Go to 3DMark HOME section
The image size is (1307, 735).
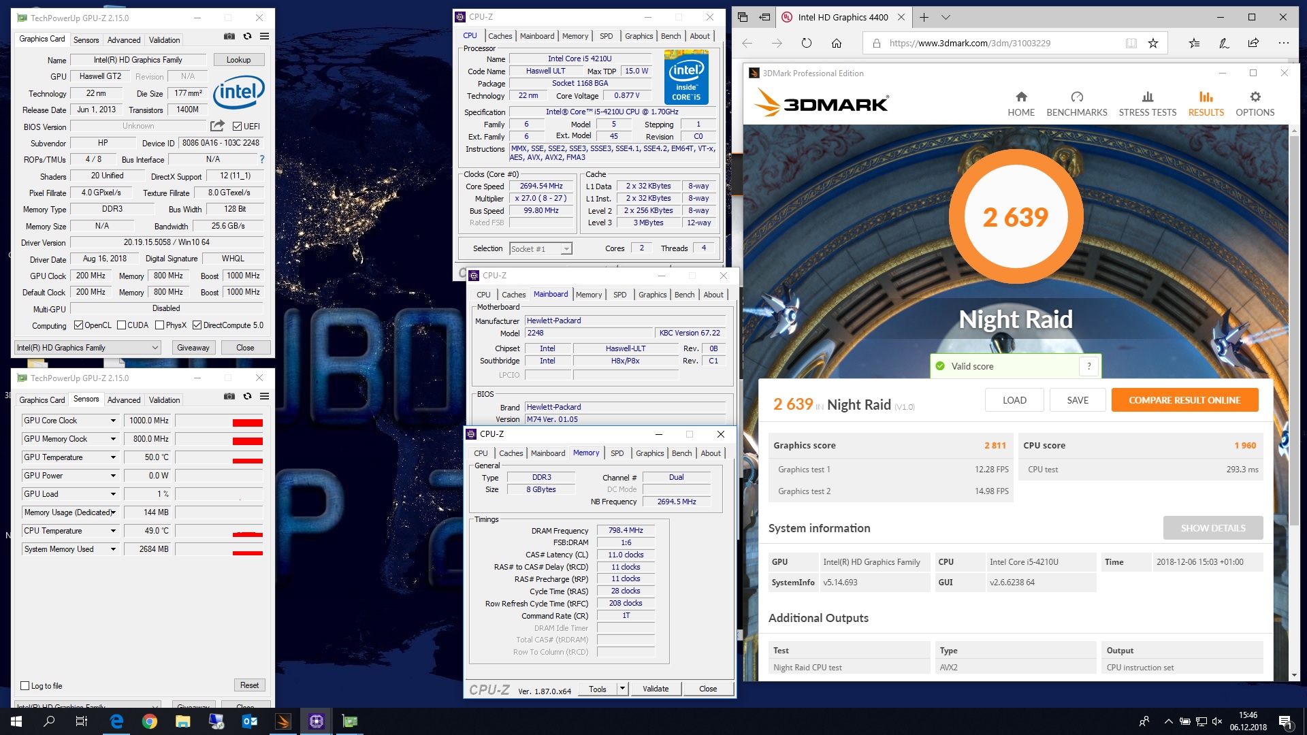pyautogui.click(x=1021, y=104)
